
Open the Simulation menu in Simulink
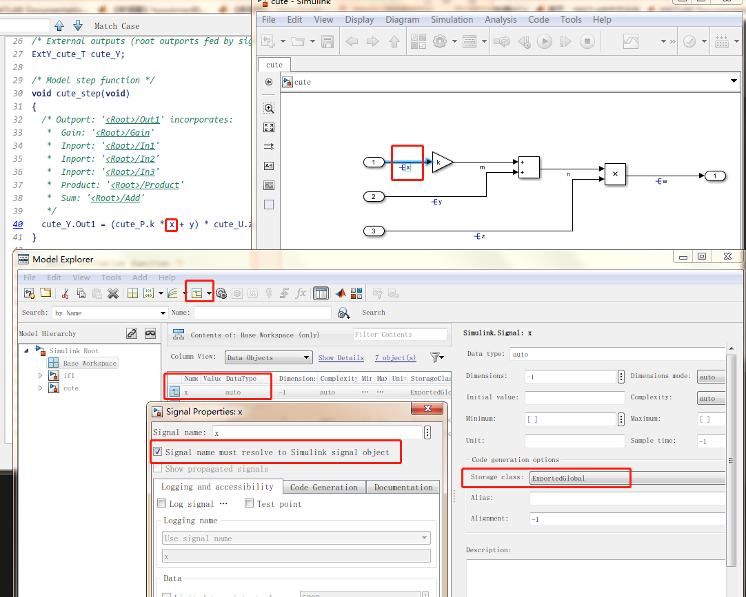pos(452,19)
